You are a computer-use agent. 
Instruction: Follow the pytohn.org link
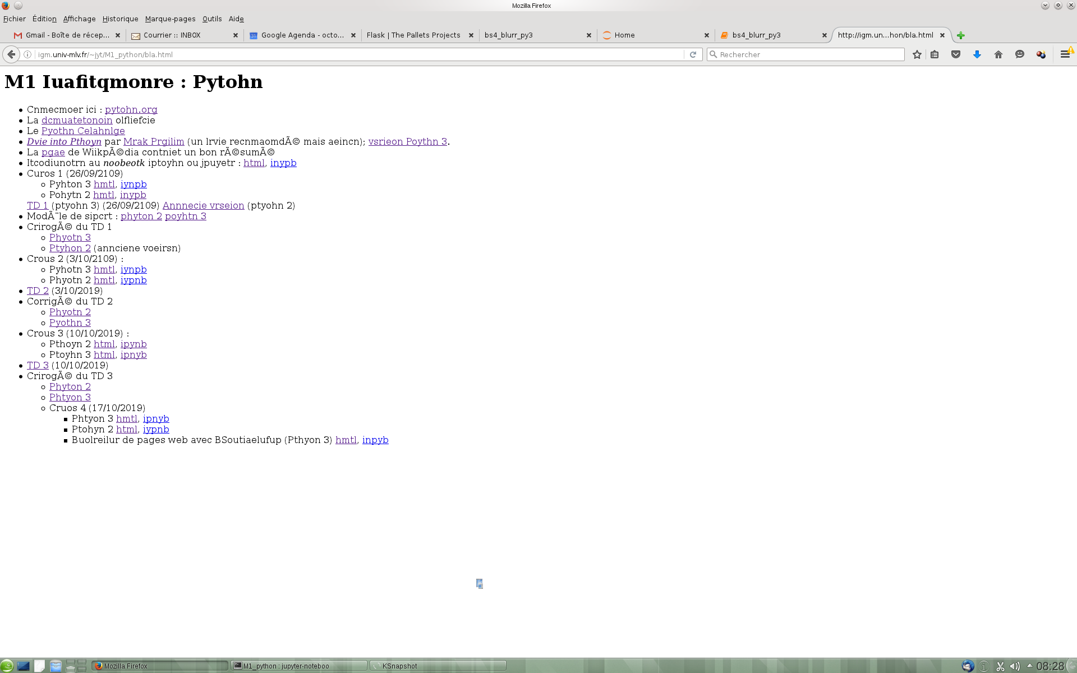point(131,109)
